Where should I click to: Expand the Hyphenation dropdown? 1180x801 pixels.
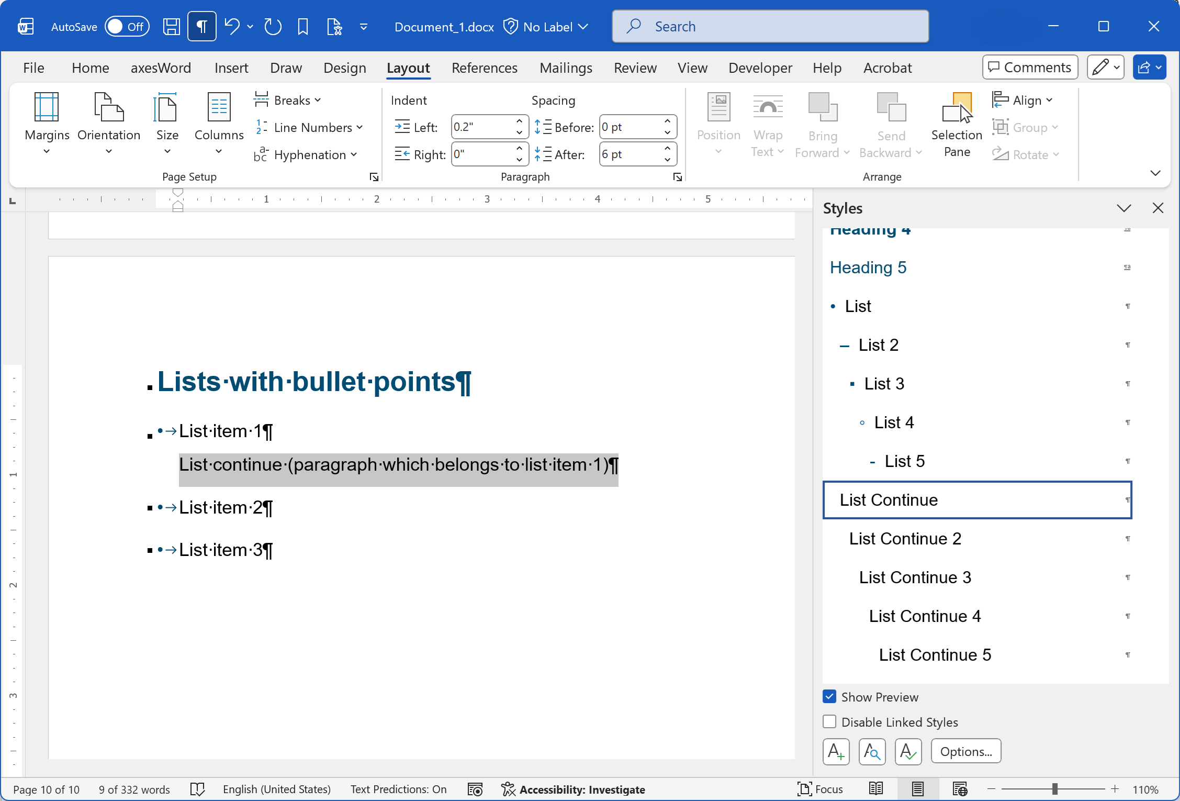(306, 154)
